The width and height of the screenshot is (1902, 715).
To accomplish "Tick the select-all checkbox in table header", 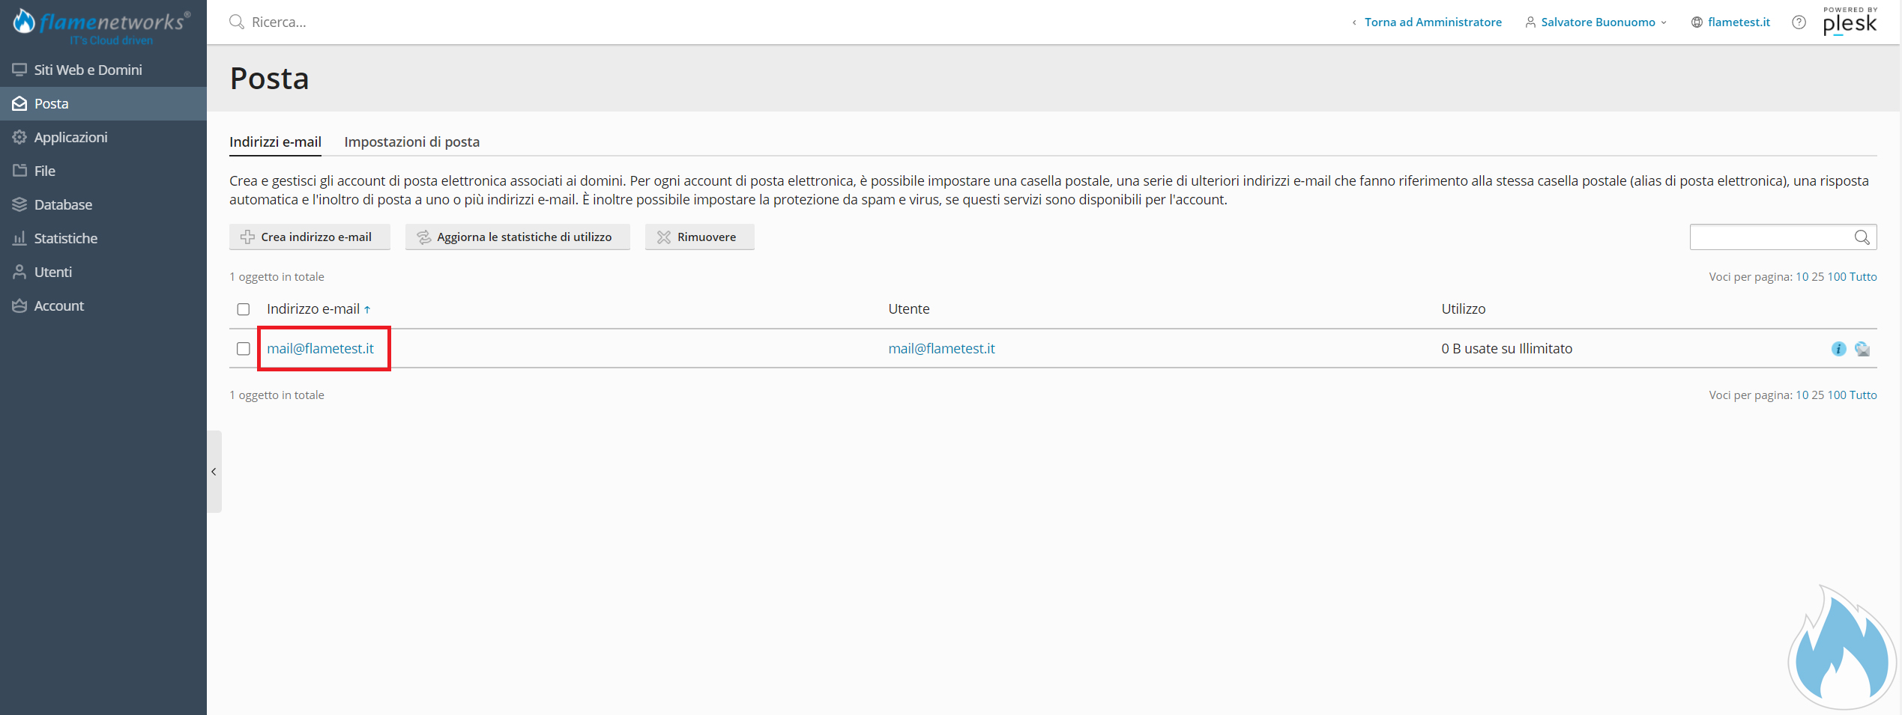I will click(244, 309).
